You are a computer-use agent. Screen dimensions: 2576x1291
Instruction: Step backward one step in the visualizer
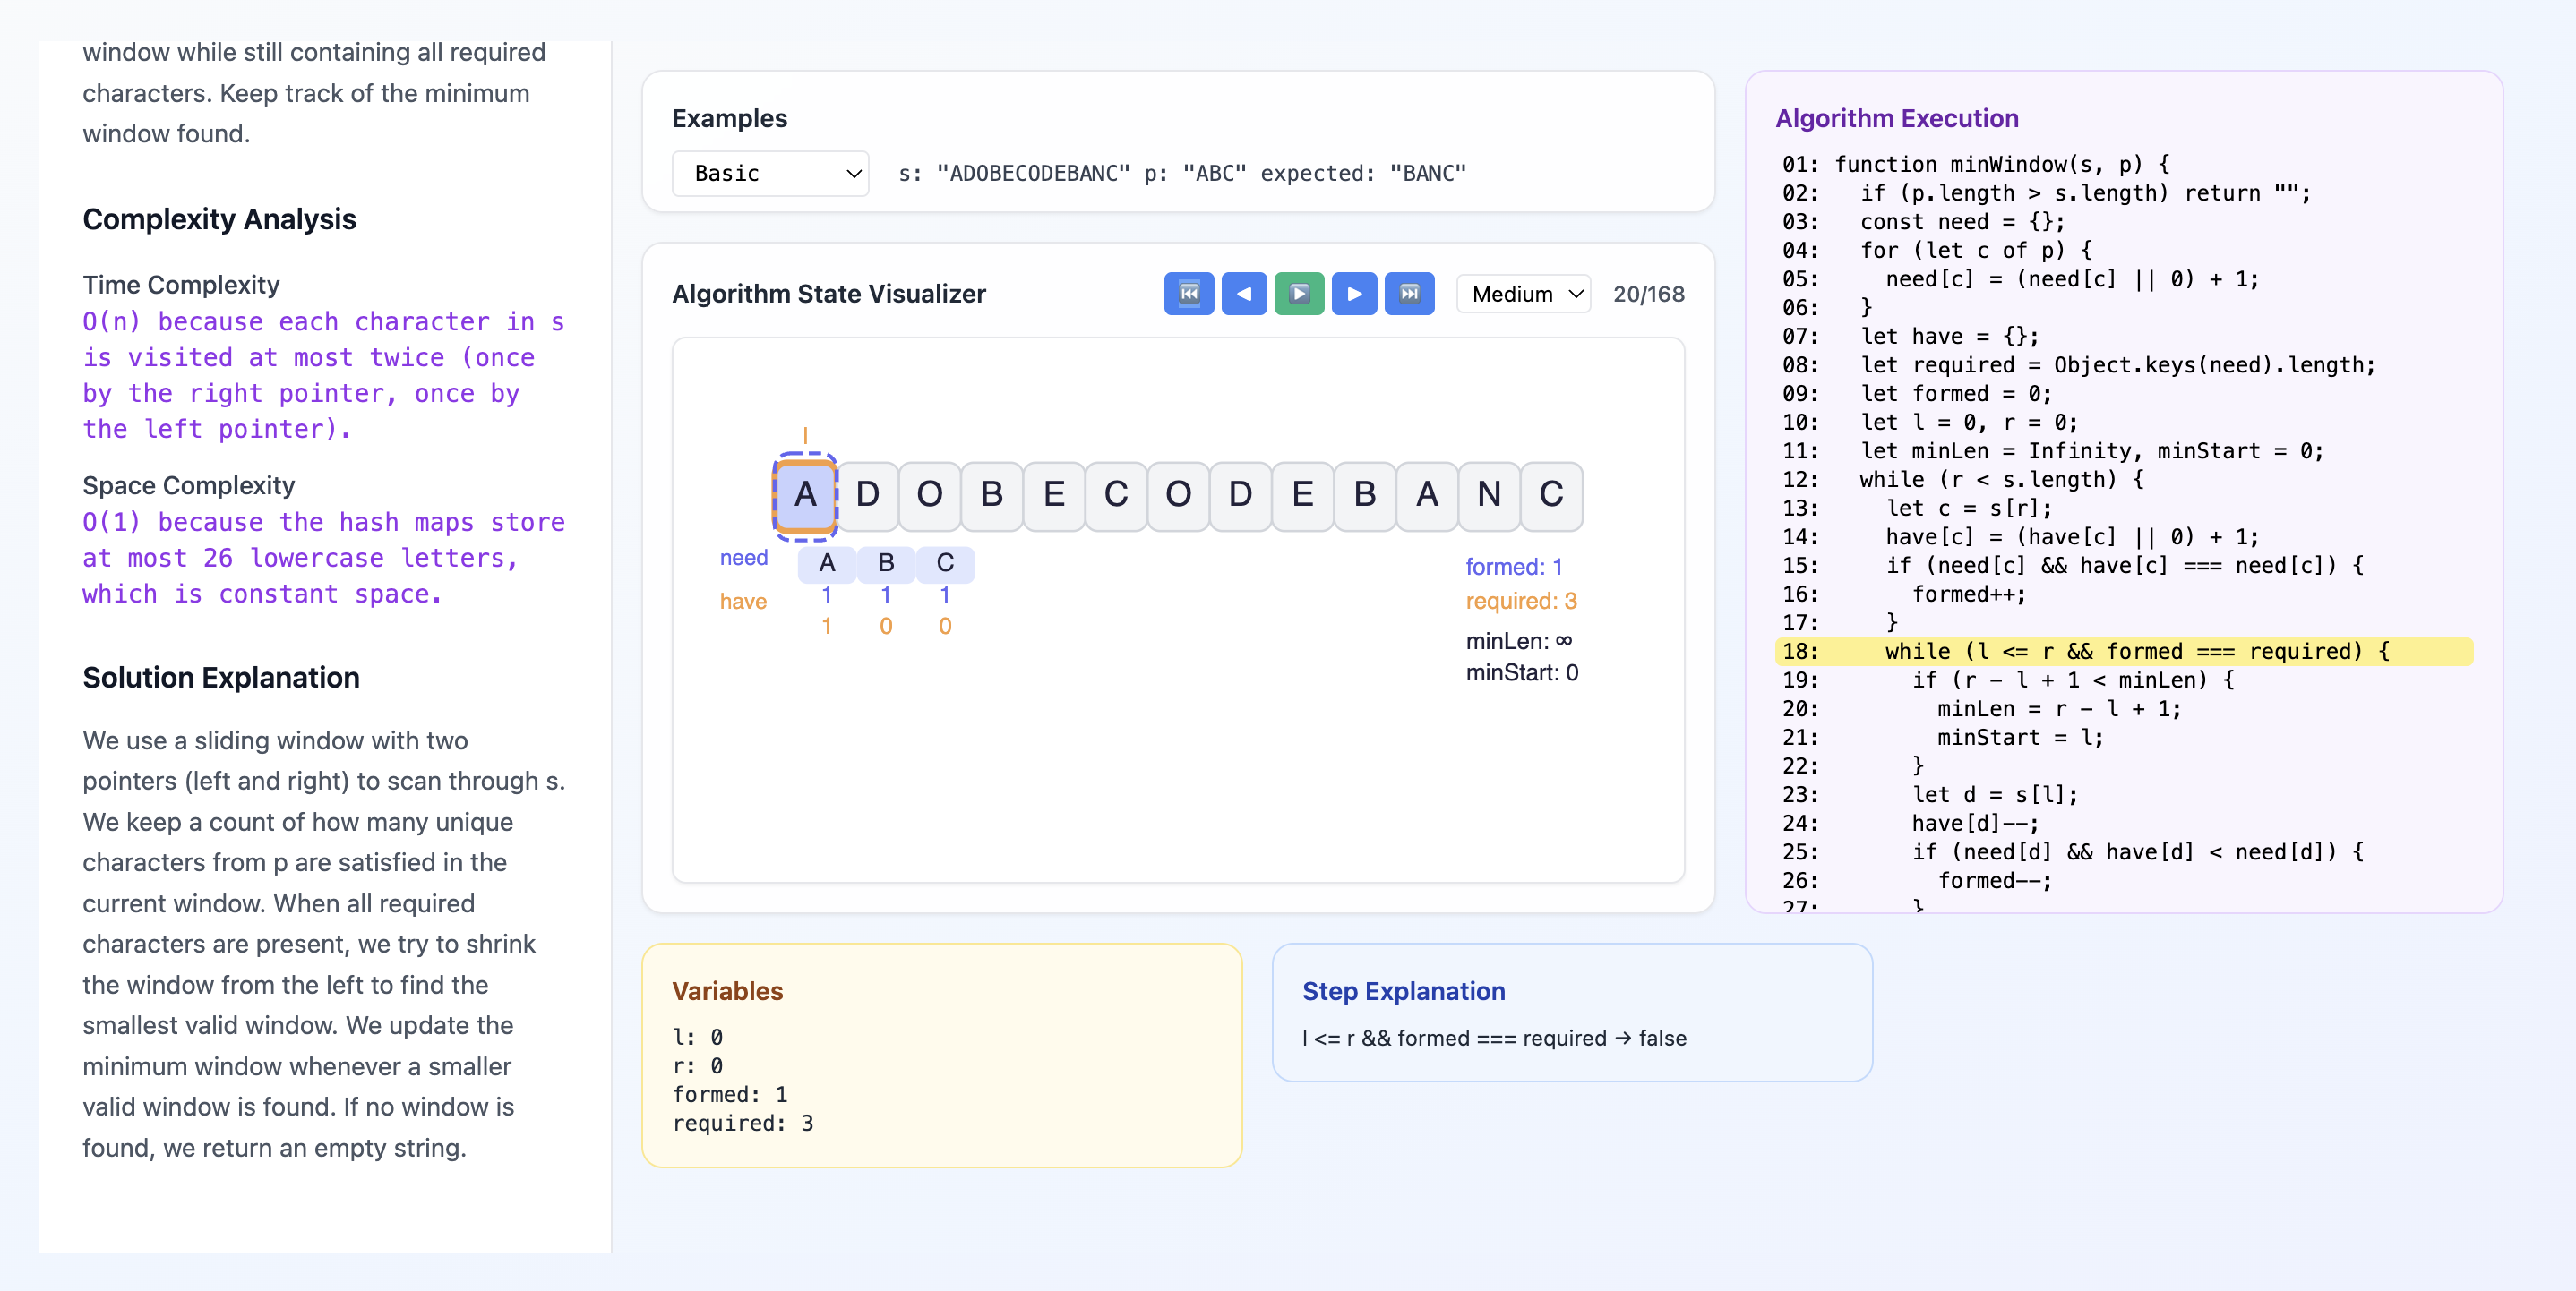[1244, 293]
